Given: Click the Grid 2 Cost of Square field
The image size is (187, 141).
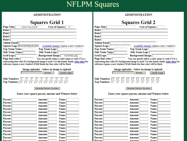Looking at the screenshot, I should [161, 27].
